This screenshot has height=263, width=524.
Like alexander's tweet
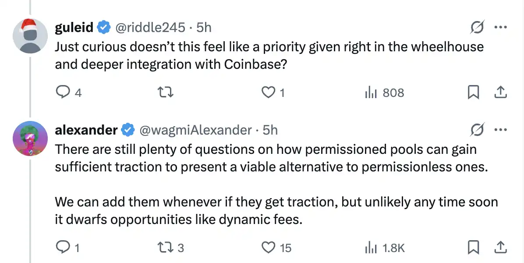coord(268,248)
